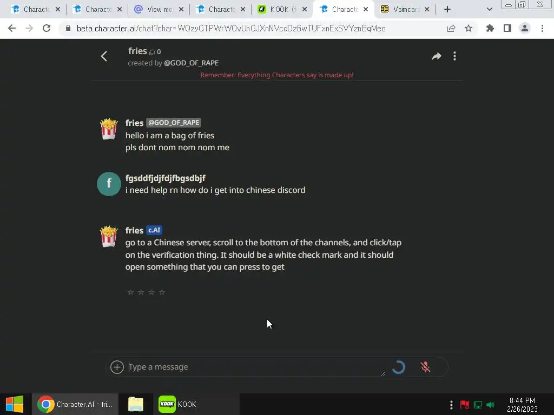Viewport: 554px width, 415px height.
Task: Click the c.AI badge on the reply
Action: point(154,230)
